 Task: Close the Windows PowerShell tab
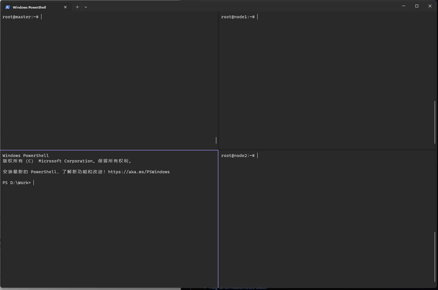coord(65,7)
